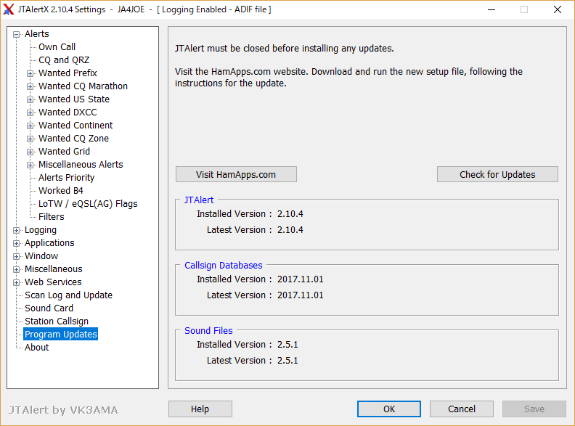Select Window item in tree

point(41,256)
